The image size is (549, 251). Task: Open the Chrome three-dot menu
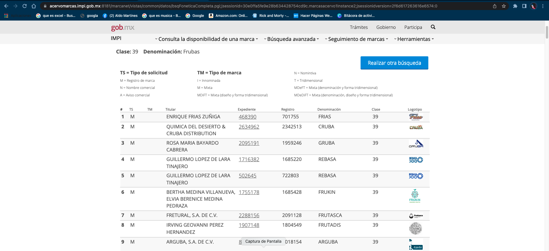(543, 6)
